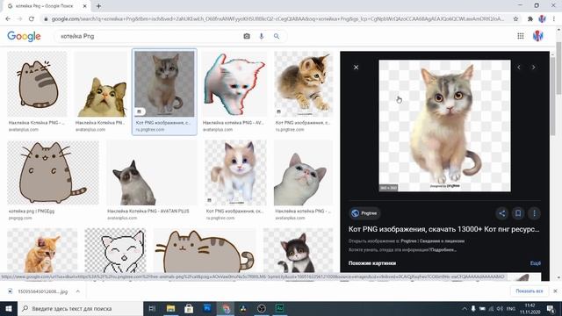Open Microsoft Store from the taskbar
Screen dimensions: 562x316
click(189, 308)
